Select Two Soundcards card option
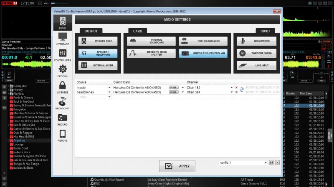The image size is (334, 187). tap(203, 41)
